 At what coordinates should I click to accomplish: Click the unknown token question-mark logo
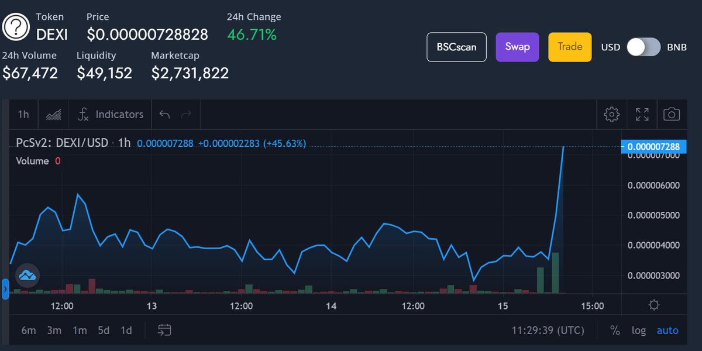point(16,27)
